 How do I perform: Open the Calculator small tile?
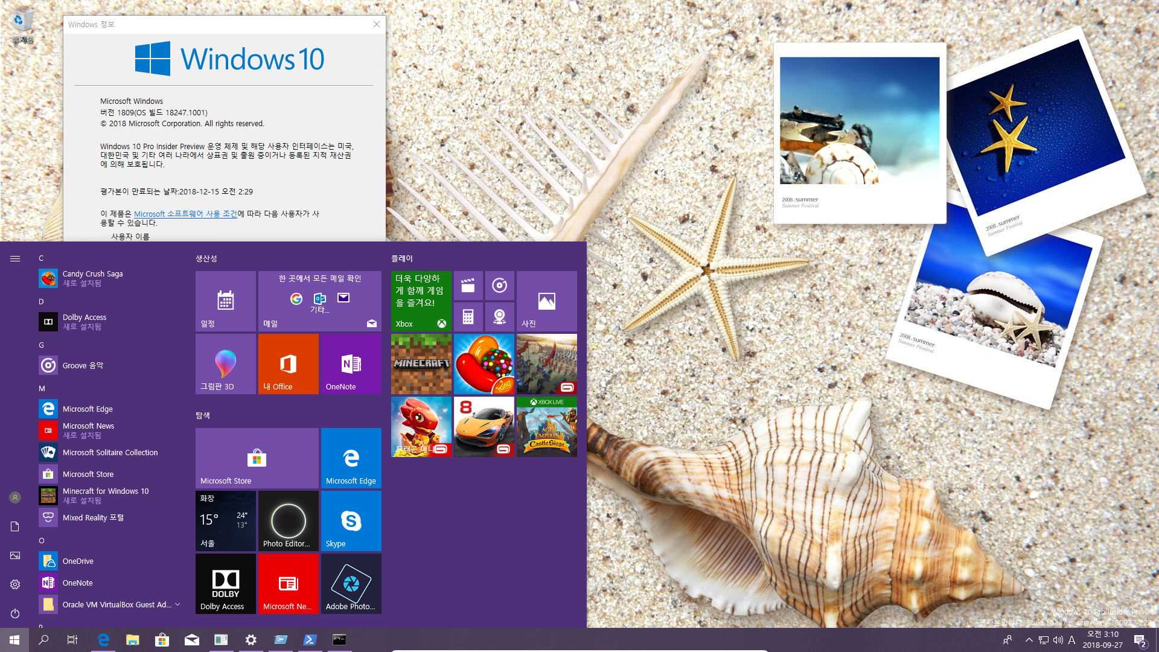point(468,317)
